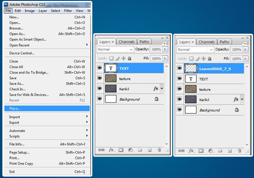254x178 pixels.
Task: Lock image pixels brush icon in right panel
Action: pos(198,59)
